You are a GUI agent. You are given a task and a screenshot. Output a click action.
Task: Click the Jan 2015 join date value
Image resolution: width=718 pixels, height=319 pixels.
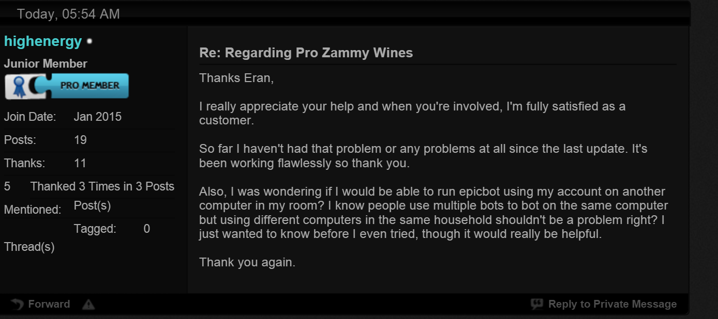pyautogui.click(x=98, y=117)
